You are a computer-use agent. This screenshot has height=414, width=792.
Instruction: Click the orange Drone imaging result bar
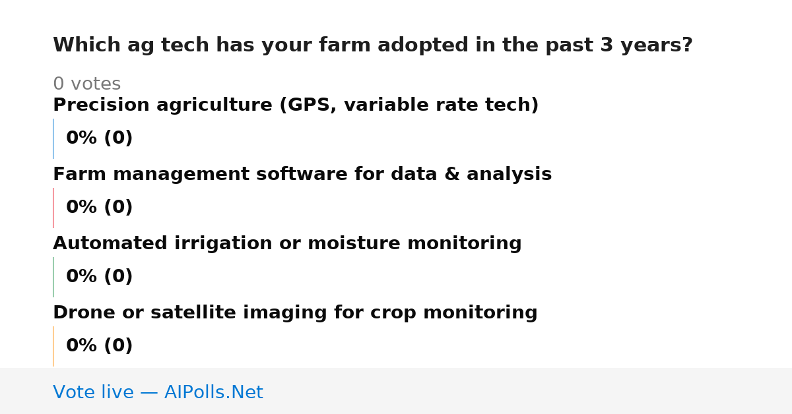(x=53, y=346)
